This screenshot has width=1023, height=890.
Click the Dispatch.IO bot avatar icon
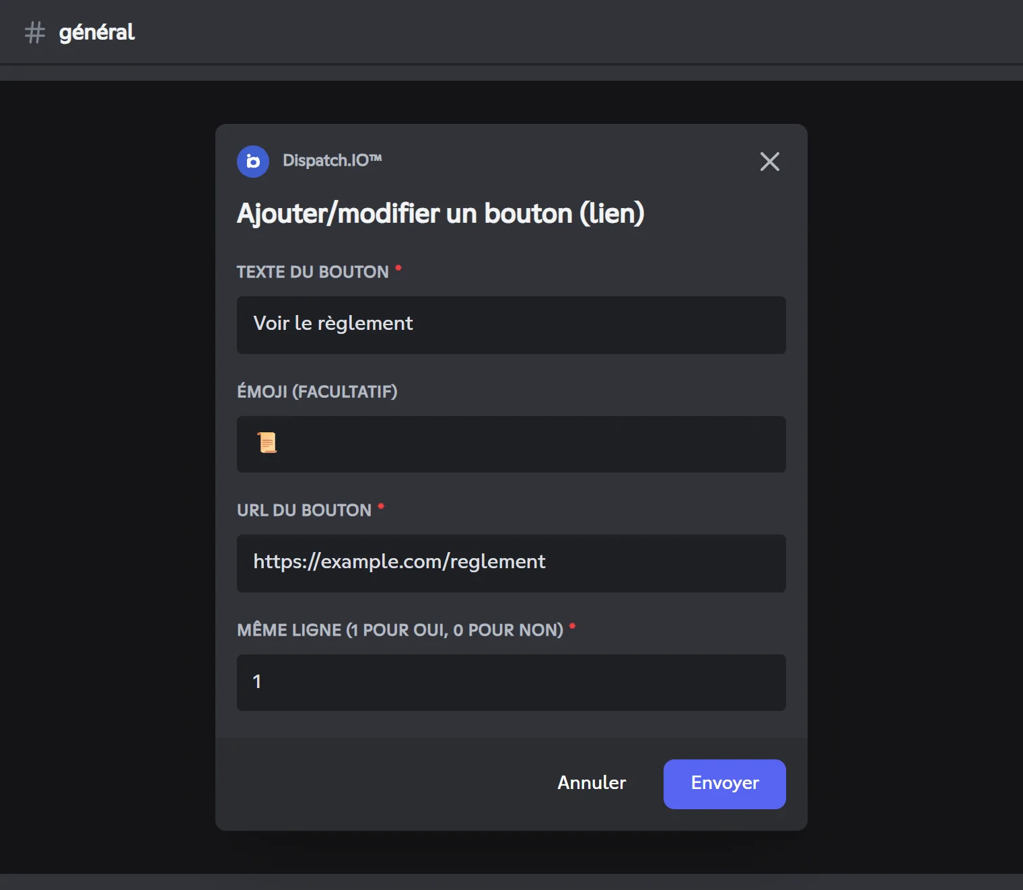[253, 162]
